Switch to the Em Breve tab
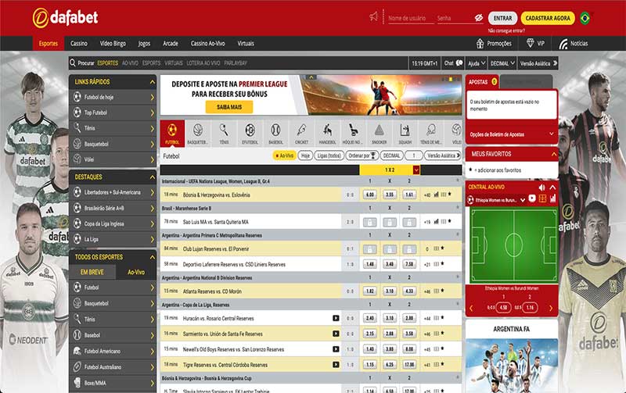This screenshot has height=393, width=626. coord(92,272)
